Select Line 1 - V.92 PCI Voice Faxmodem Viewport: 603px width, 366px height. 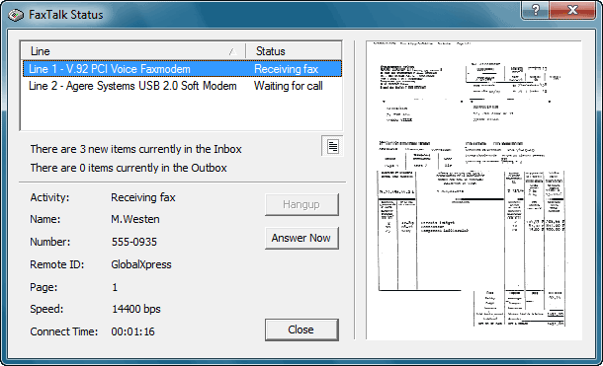109,69
